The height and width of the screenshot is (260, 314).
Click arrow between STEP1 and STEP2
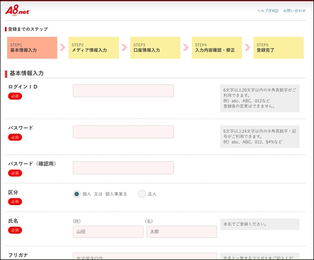63,47
